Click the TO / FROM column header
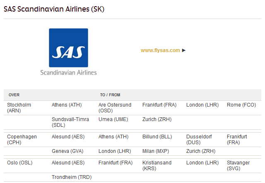Viewport: 265px width, 183px height. (110, 95)
